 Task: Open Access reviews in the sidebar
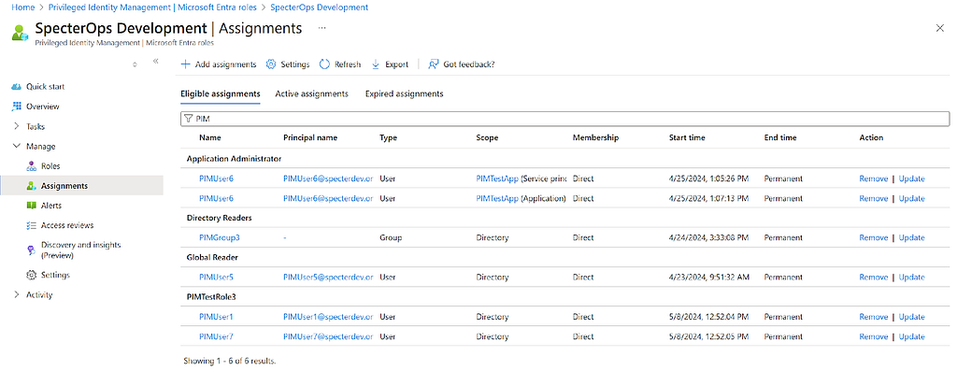pyautogui.click(x=67, y=225)
